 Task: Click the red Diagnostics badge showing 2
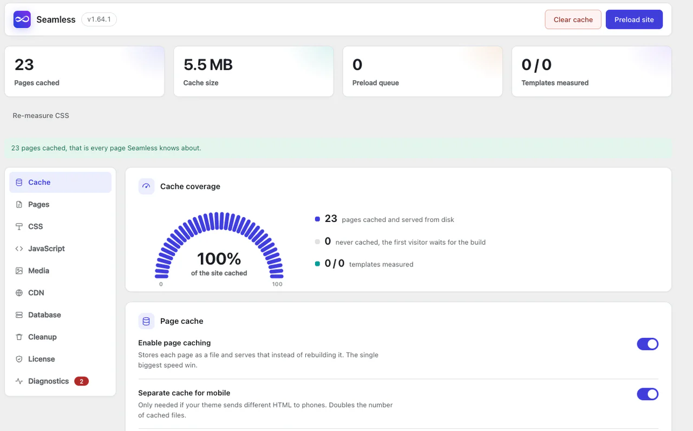coord(81,381)
